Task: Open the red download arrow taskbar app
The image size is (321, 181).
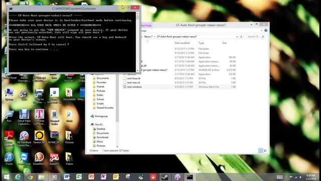Action: point(153,177)
